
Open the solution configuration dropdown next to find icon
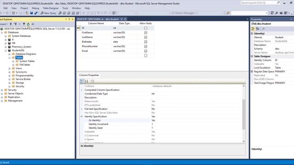266,13
